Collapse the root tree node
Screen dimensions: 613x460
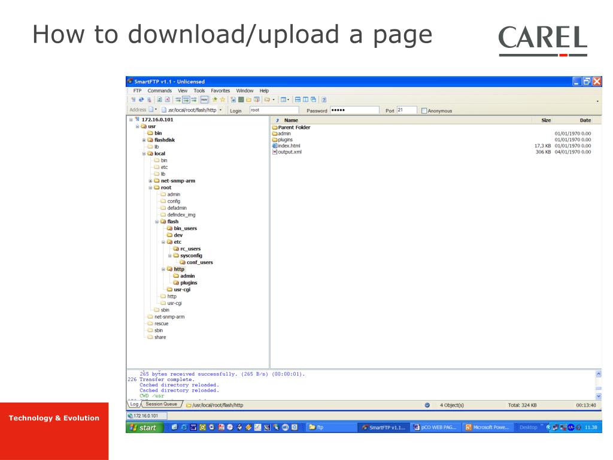pos(150,187)
